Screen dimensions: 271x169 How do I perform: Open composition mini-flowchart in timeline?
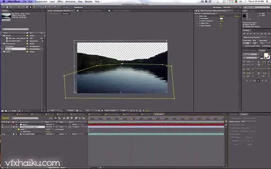click(x=51, y=118)
